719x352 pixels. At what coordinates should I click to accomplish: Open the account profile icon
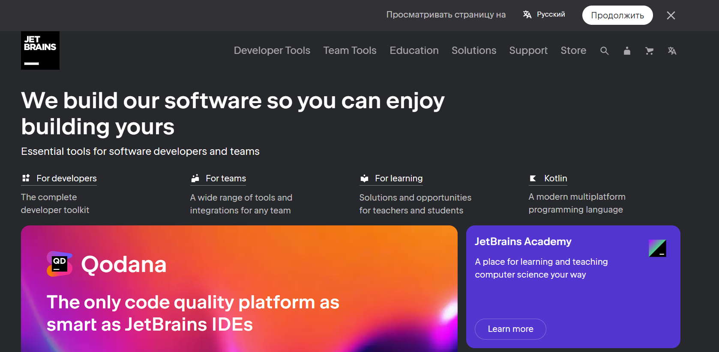[x=627, y=51]
